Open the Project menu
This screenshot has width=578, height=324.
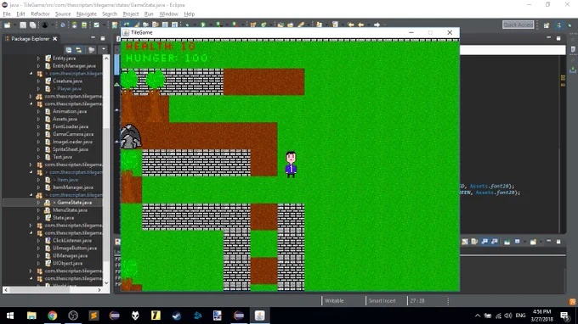[x=131, y=14]
